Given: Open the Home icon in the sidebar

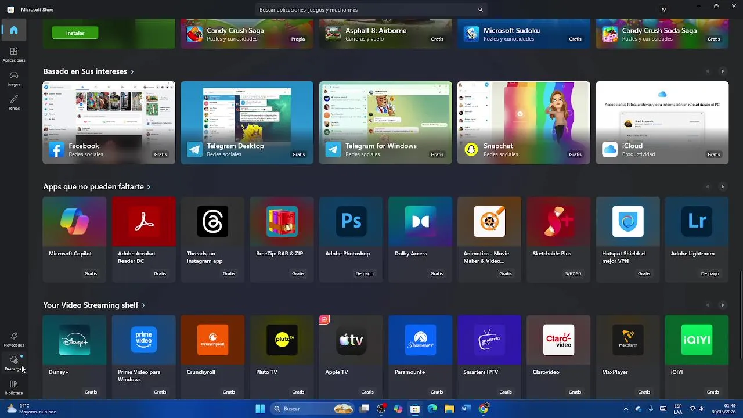Looking at the screenshot, I should [x=14, y=30].
